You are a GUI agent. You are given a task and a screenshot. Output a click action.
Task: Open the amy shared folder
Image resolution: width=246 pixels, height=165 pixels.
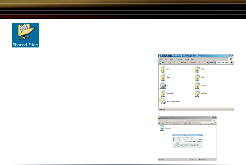click(165, 69)
